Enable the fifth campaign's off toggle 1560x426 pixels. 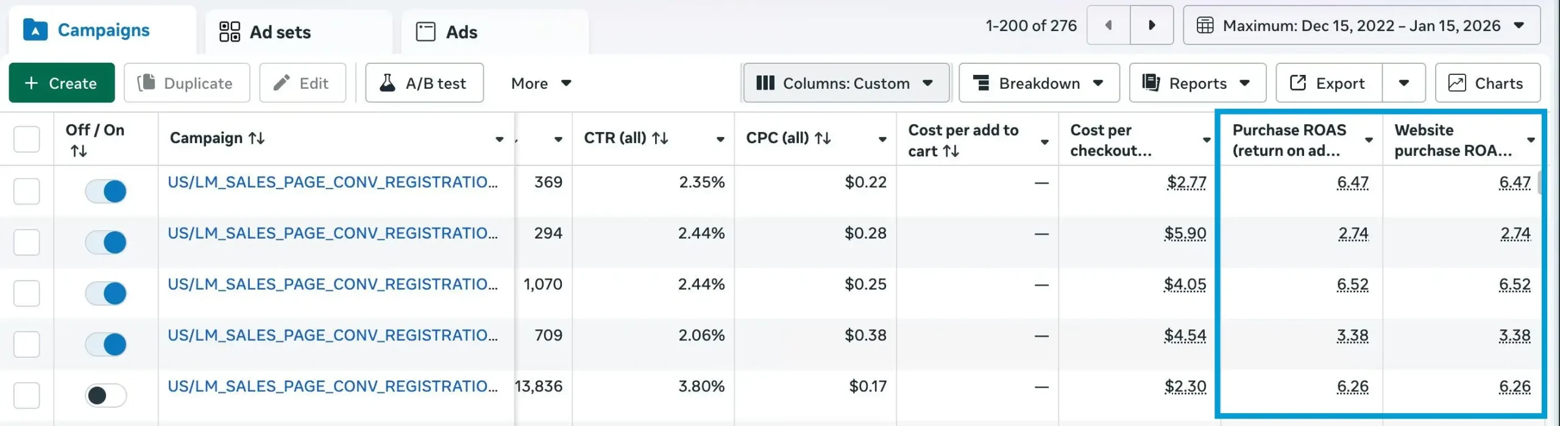pyautogui.click(x=106, y=396)
